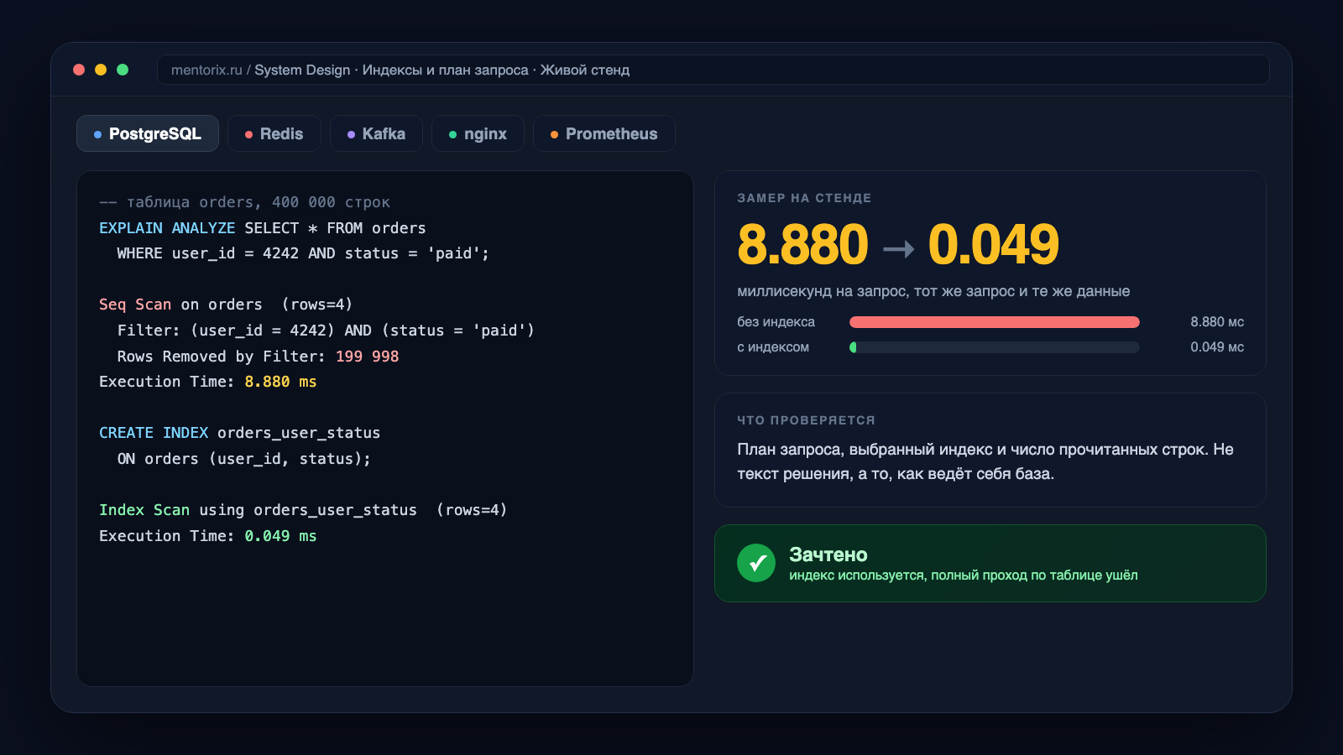The image size is (1343, 755).
Task: Click the 'Index Scan' text in plan
Action: (x=144, y=510)
